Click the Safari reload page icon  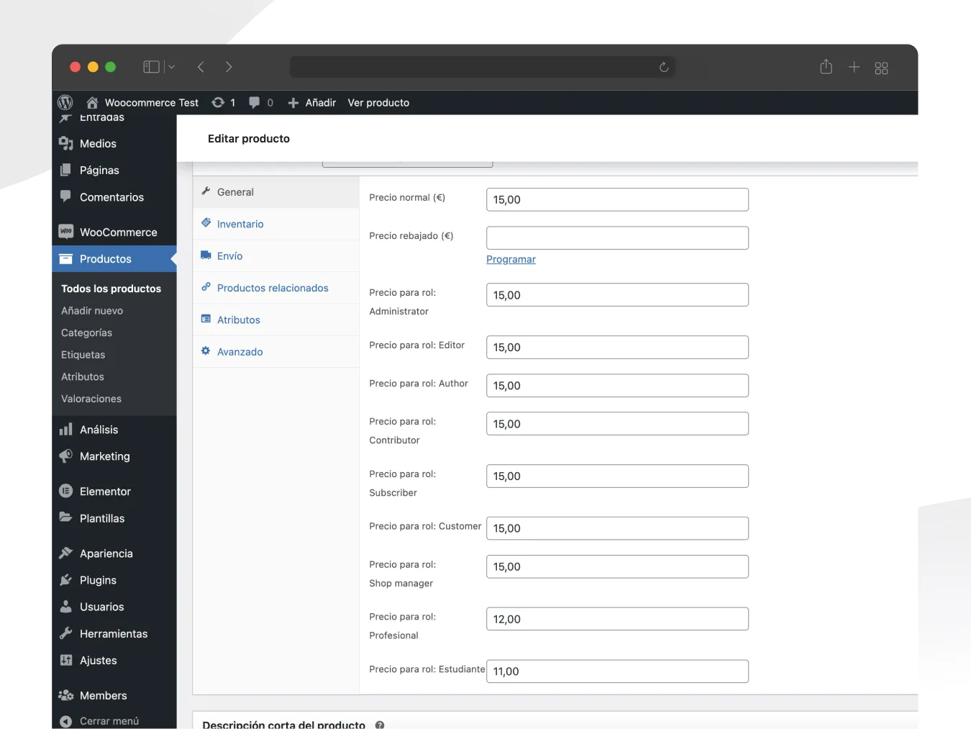(x=664, y=67)
